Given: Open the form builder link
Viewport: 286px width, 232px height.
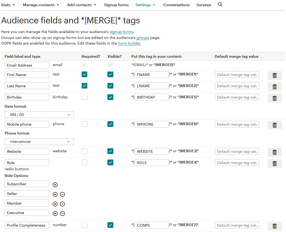Looking at the screenshot, I should pos(129,43).
